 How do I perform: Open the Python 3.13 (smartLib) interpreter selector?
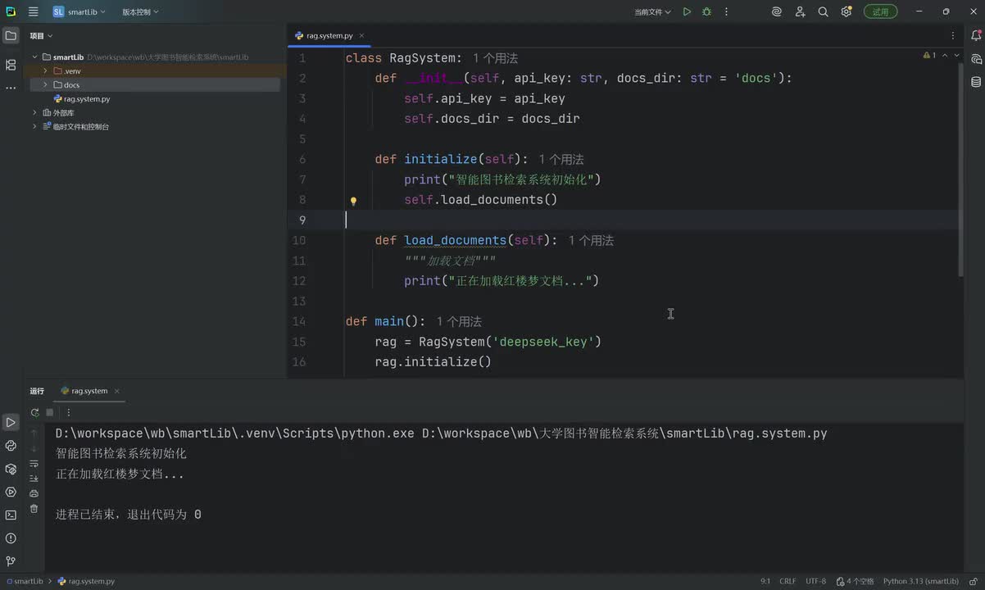pos(920,581)
